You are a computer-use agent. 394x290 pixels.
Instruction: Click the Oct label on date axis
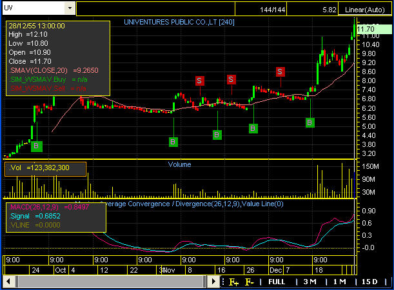[x=61, y=270]
